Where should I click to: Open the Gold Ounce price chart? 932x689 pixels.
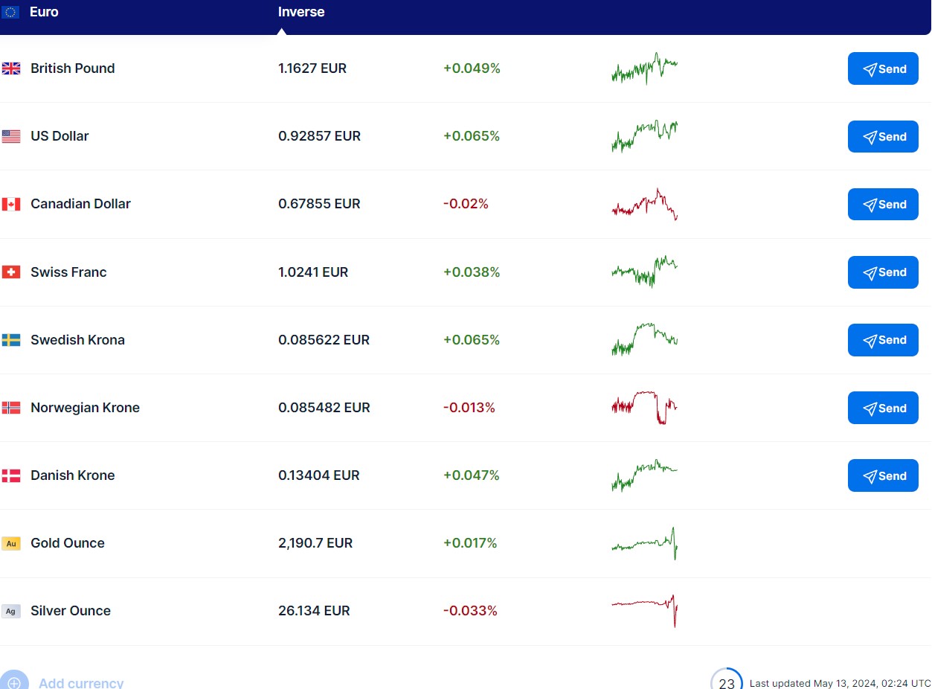644,543
